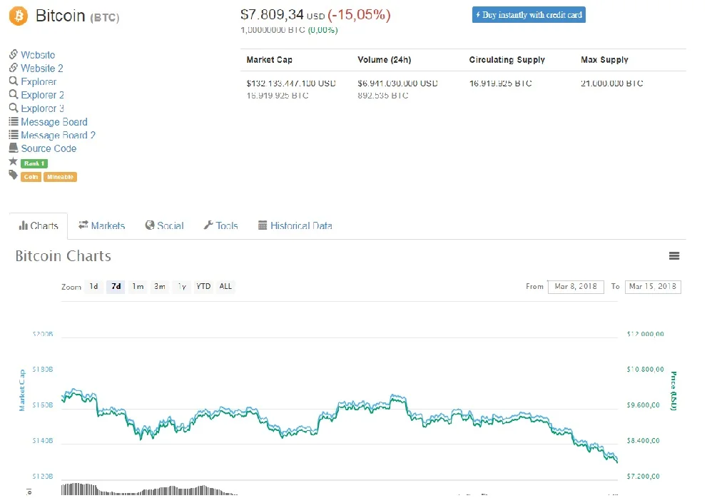Click the $8.400,00 price axis label
The image size is (712, 498).
(643, 440)
